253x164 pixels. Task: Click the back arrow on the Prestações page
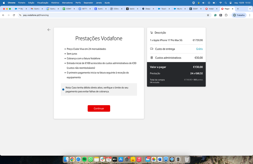pyautogui.click(x=49, y=30)
